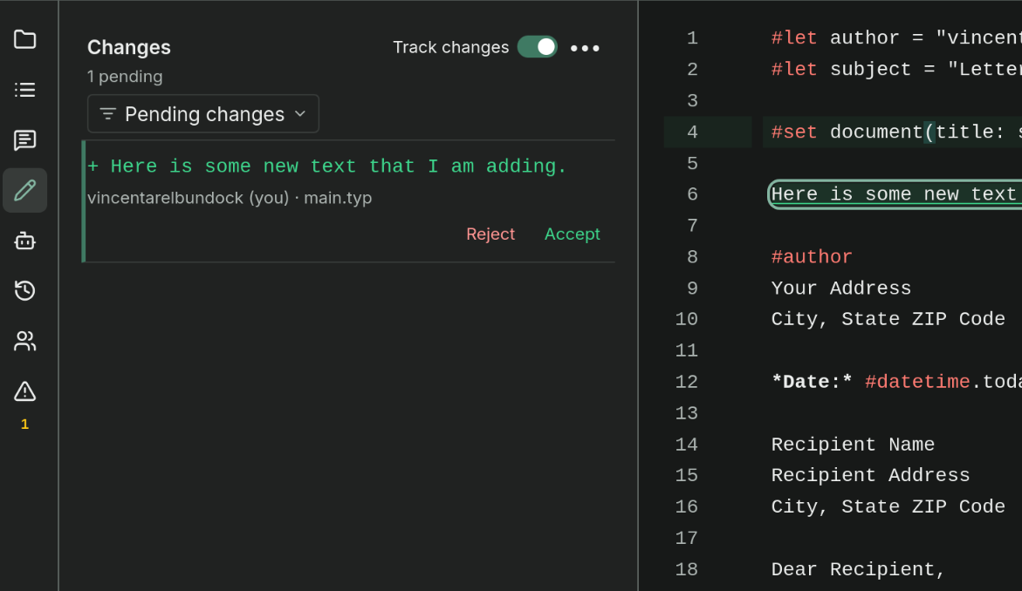Click the #let author code line
Screen dimensions: 1022x591
pyautogui.click(x=896, y=38)
